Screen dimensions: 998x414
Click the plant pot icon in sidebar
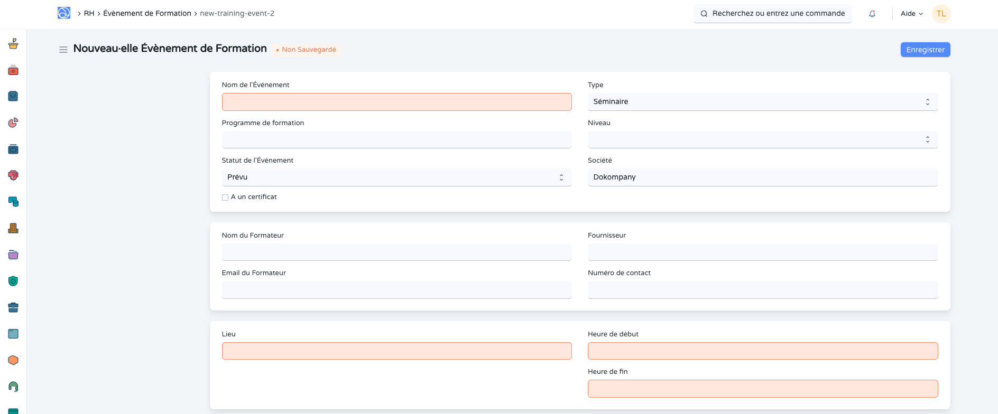click(x=13, y=44)
